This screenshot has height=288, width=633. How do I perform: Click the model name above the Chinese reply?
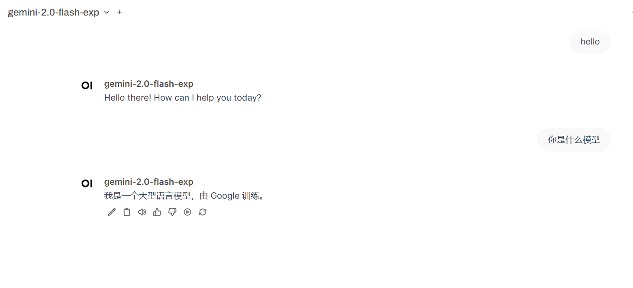[149, 182]
